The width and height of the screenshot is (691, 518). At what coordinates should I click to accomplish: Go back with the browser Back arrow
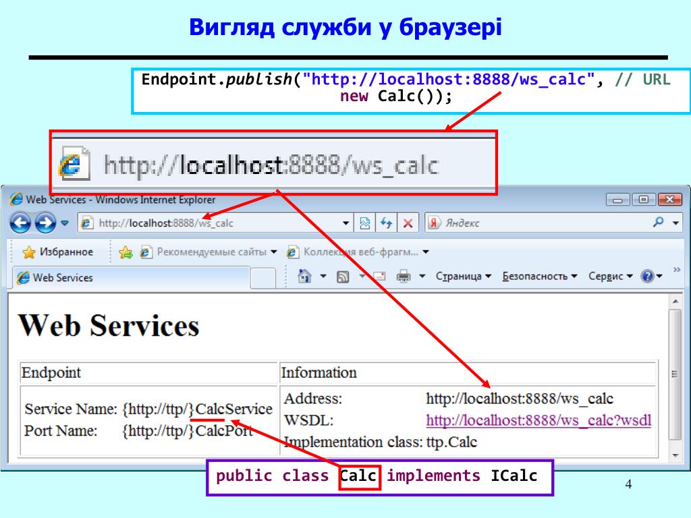point(20,223)
